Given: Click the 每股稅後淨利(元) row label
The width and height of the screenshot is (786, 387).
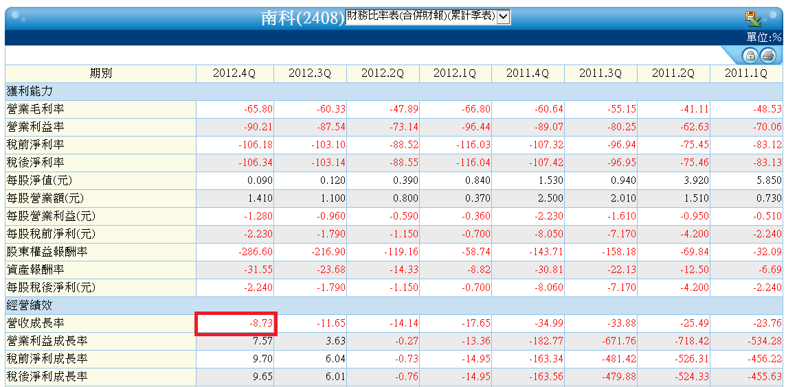Looking at the screenshot, I should [x=51, y=288].
